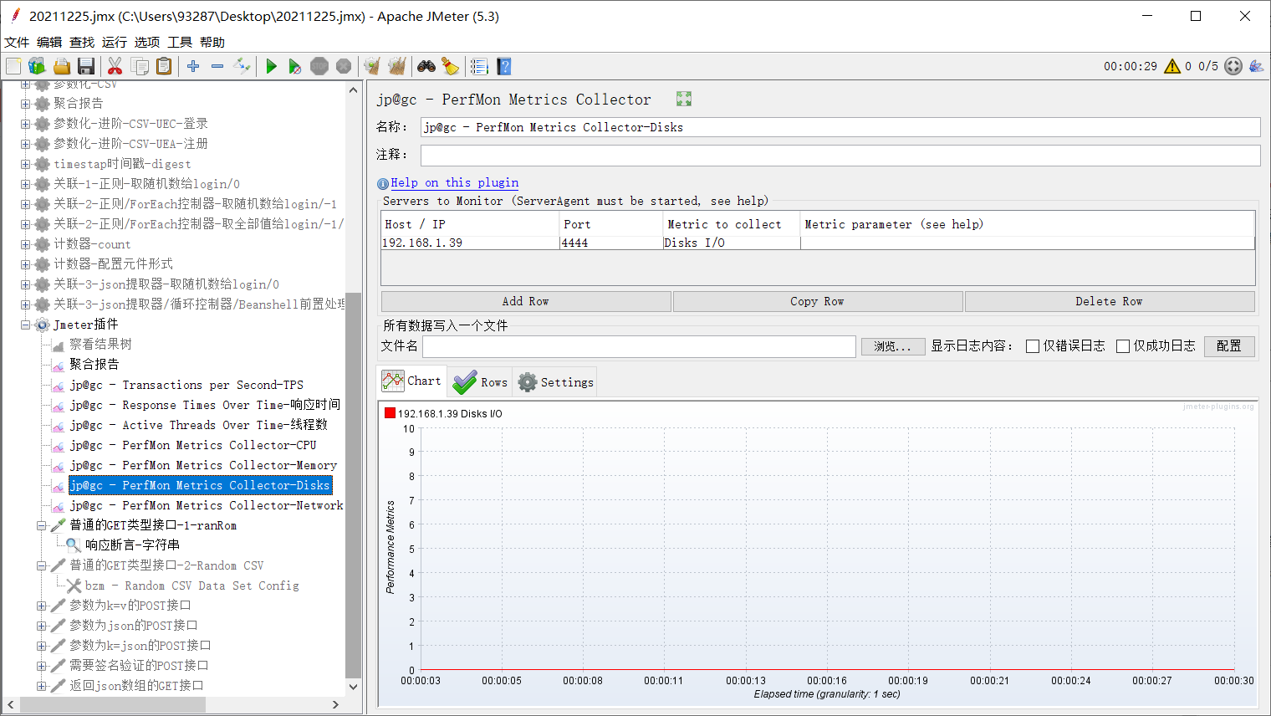Click the Delete Row button
1271x716 pixels.
(x=1110, y=301)
